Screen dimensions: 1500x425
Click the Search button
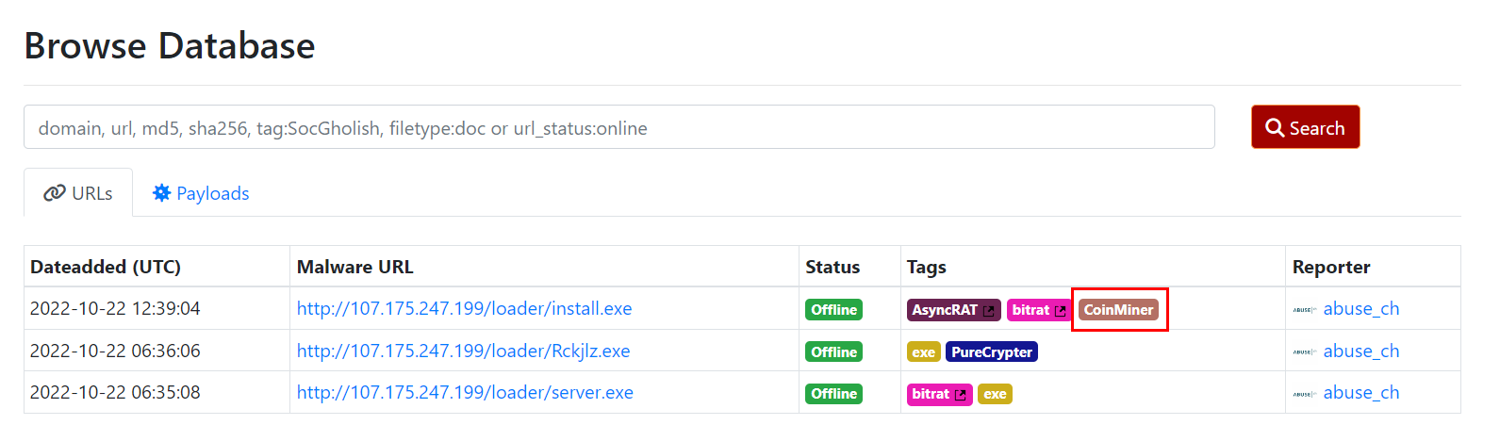click(x=1305, y=127)
